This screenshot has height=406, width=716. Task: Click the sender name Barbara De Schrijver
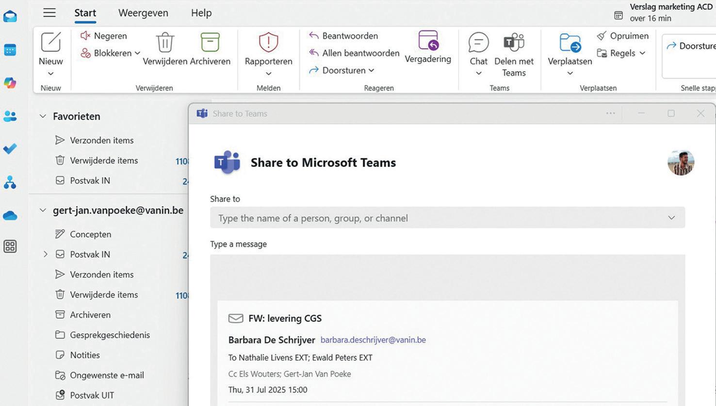[272, 340]
